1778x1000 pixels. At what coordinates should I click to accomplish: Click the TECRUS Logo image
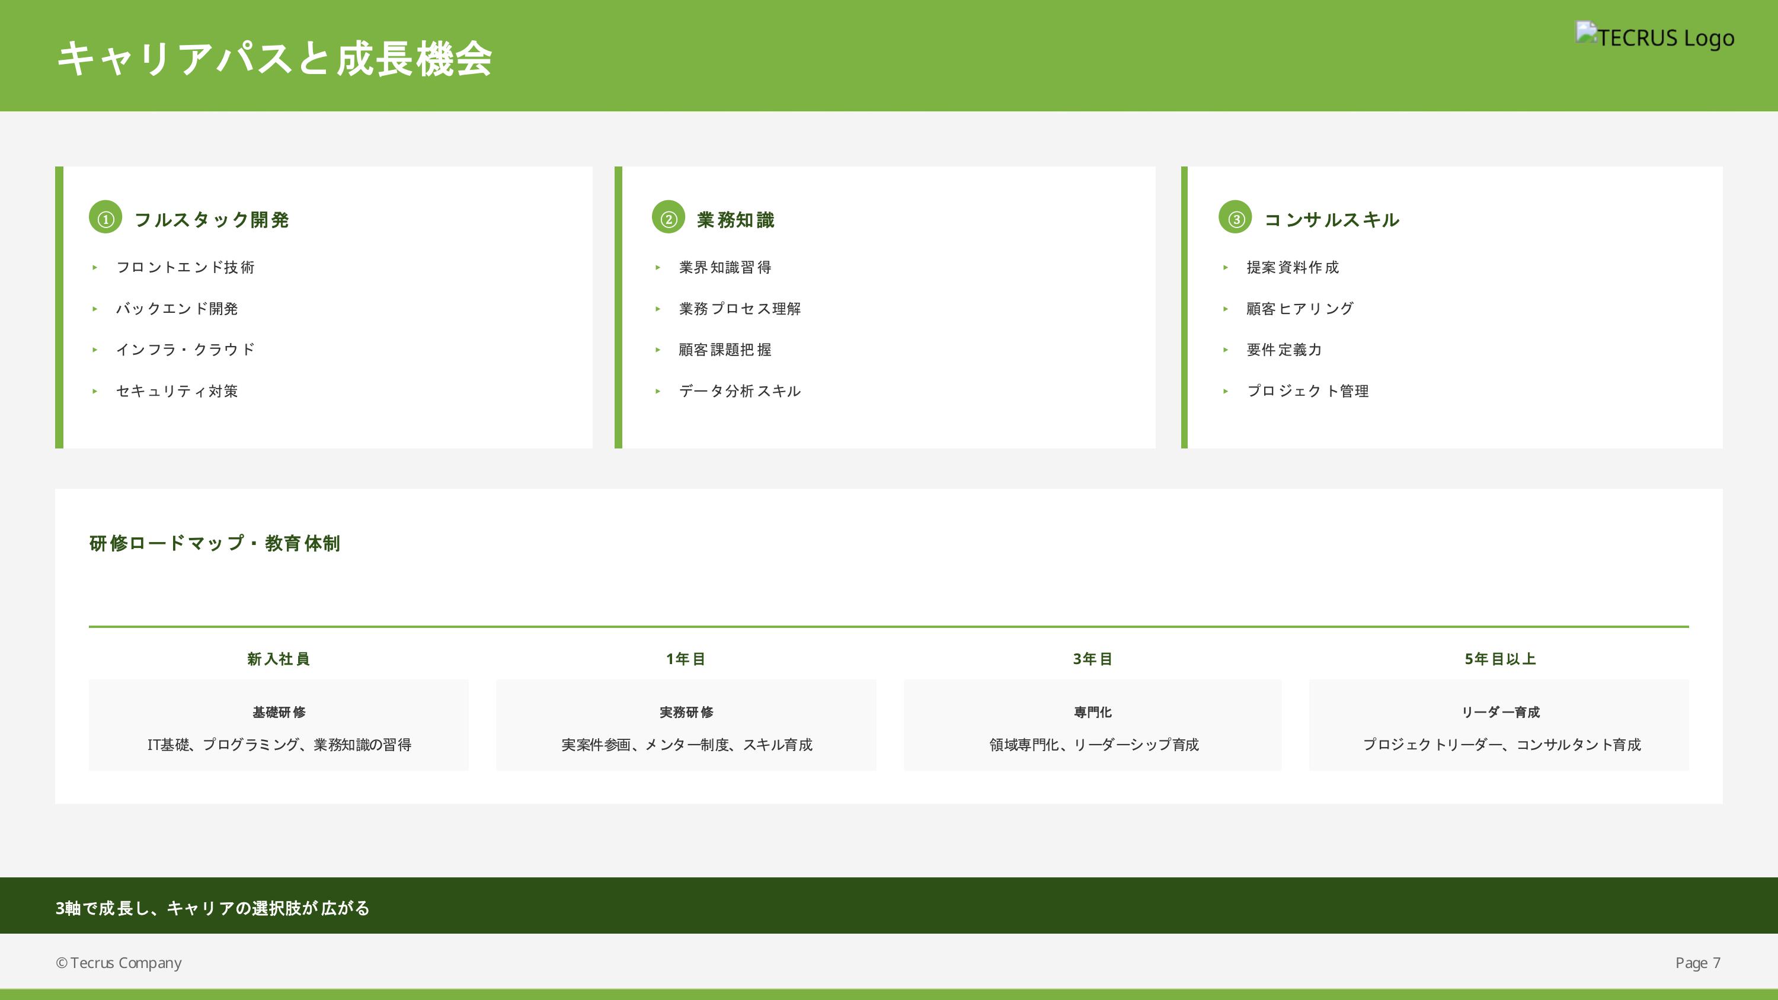tap(1655, 37)
